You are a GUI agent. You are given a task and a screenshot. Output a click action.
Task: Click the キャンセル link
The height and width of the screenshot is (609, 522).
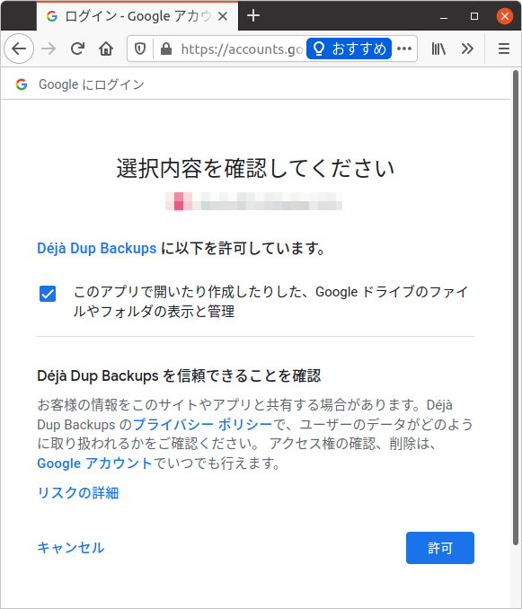pos(71,548)
